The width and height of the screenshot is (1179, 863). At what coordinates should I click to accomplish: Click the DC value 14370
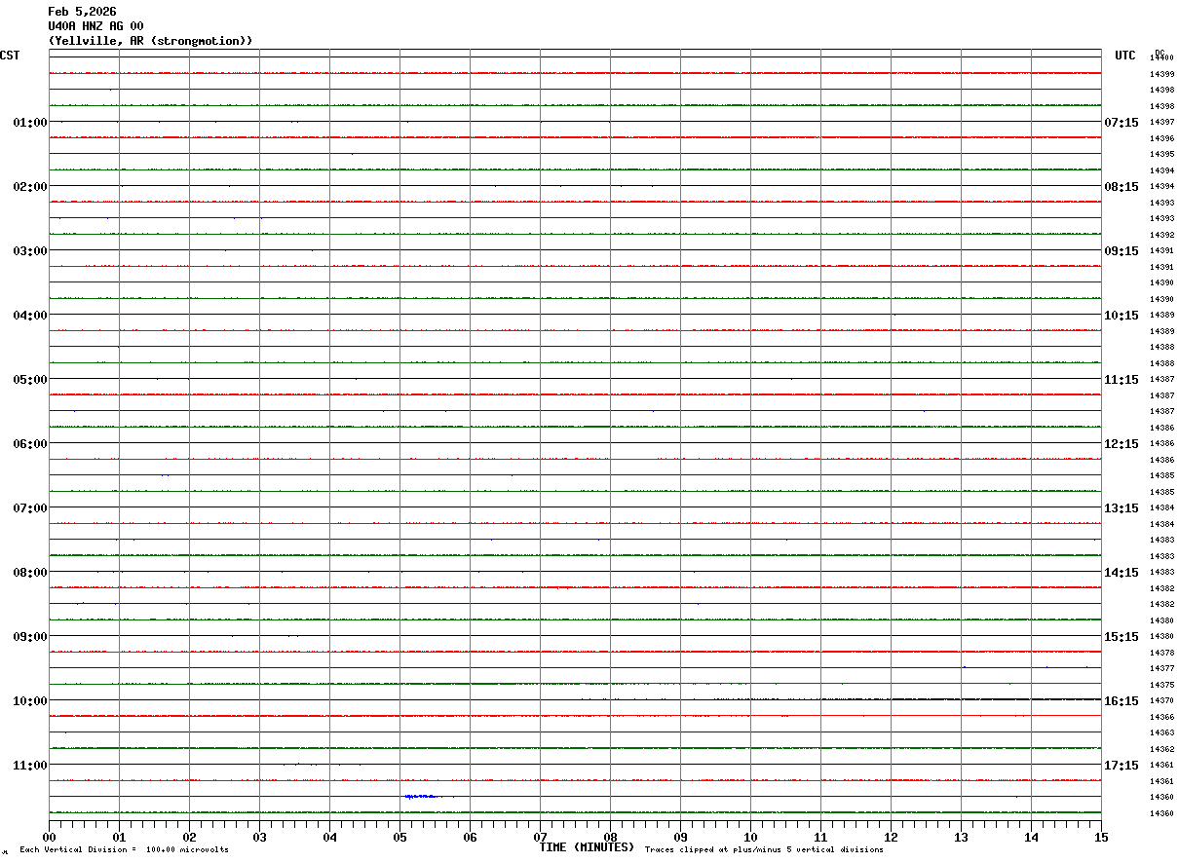[x=1161, y=701]
